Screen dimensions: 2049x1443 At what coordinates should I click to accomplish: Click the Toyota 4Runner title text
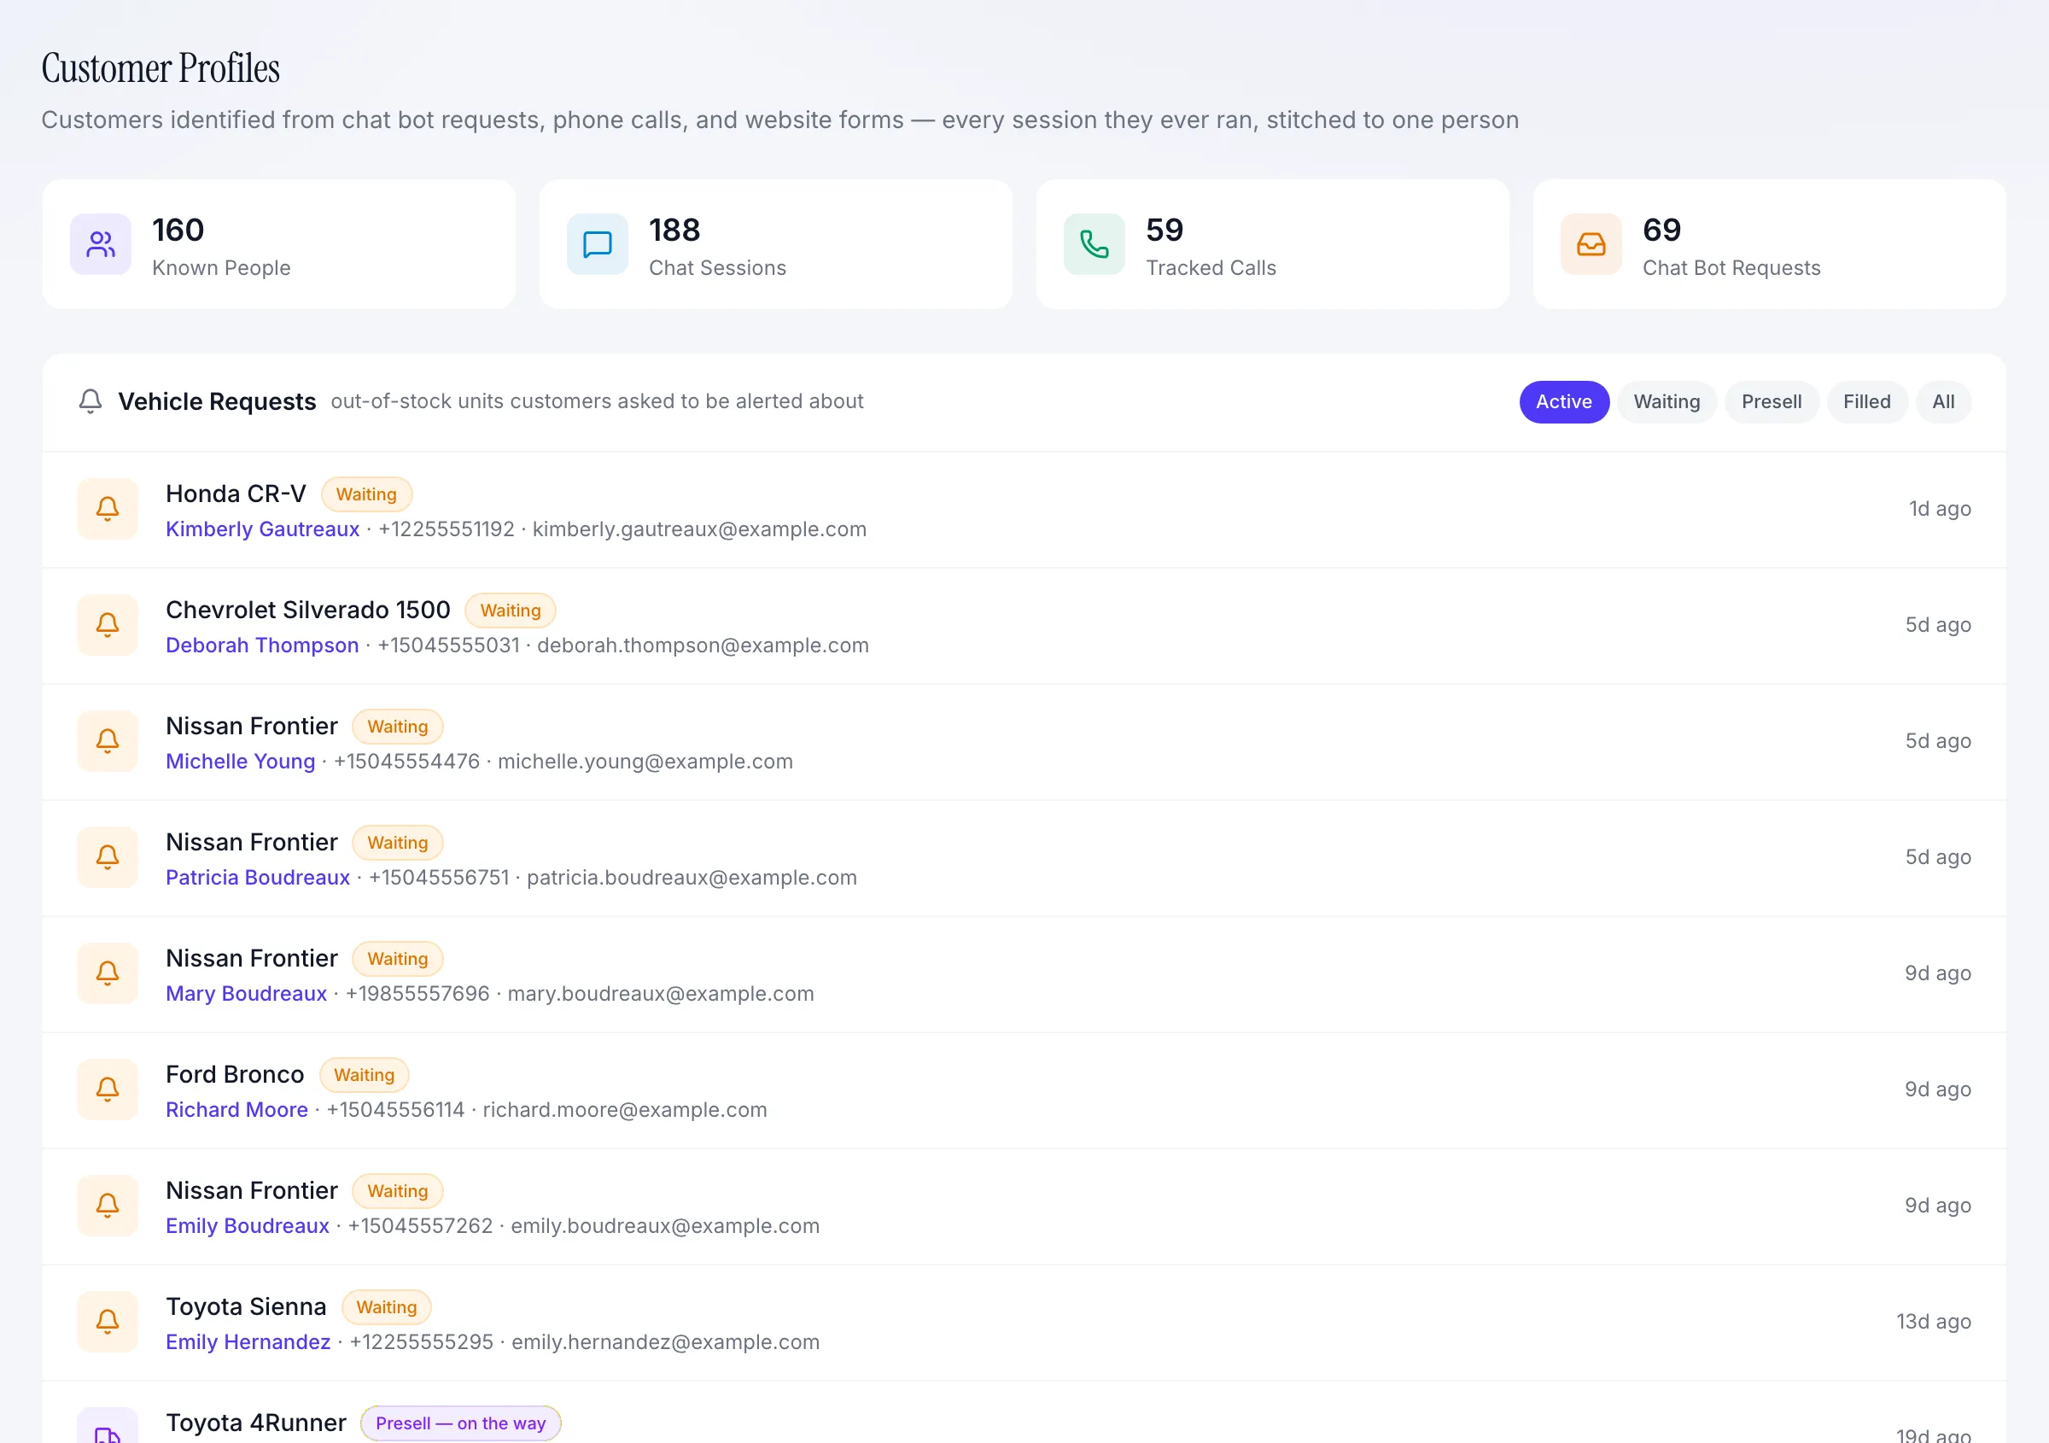click(256, 1423)
